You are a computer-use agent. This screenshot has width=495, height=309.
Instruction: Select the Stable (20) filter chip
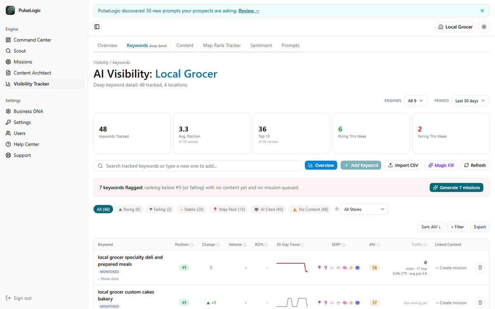point(192,209)
